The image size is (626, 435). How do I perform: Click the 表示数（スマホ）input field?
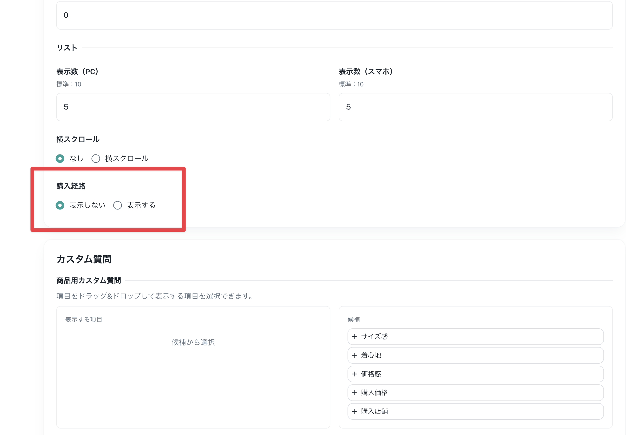[x=475, y=107]
